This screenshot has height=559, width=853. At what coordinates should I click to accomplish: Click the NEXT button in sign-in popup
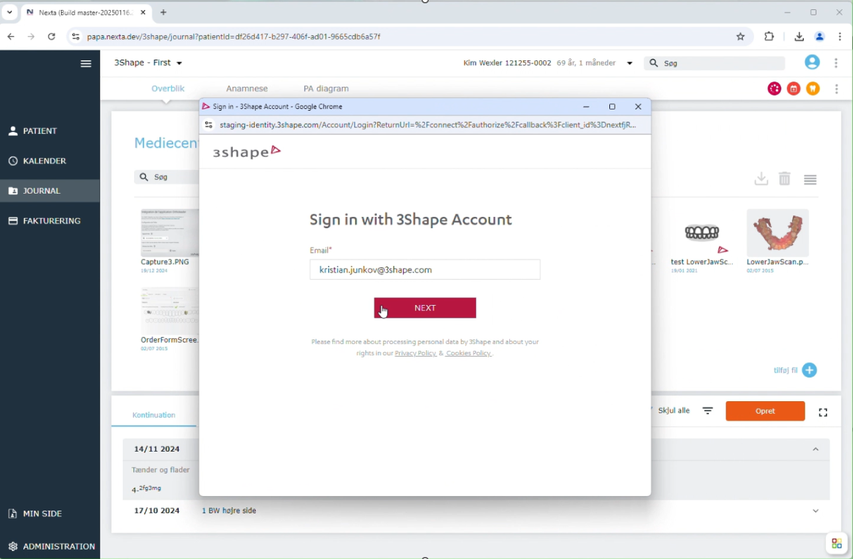tap(425, 308)
